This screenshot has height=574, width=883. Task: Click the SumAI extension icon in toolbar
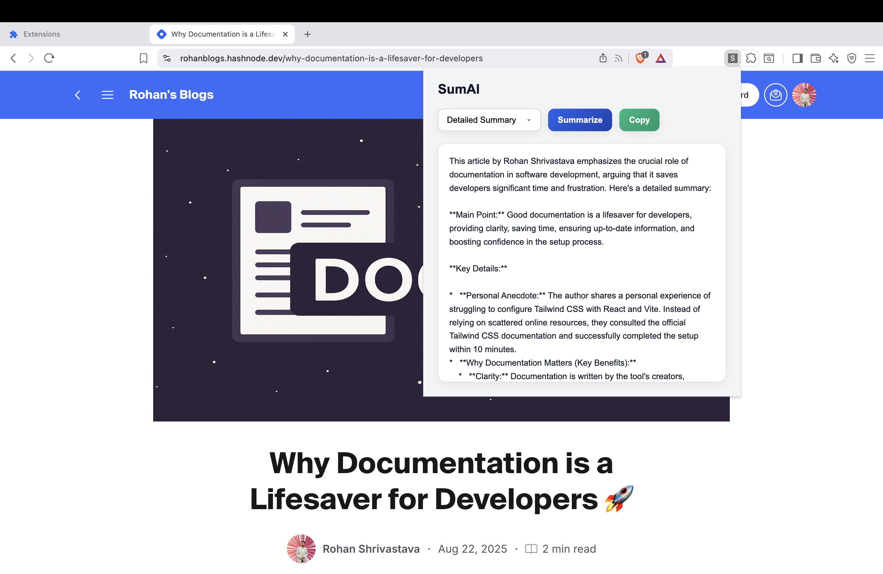click(732, 58)
